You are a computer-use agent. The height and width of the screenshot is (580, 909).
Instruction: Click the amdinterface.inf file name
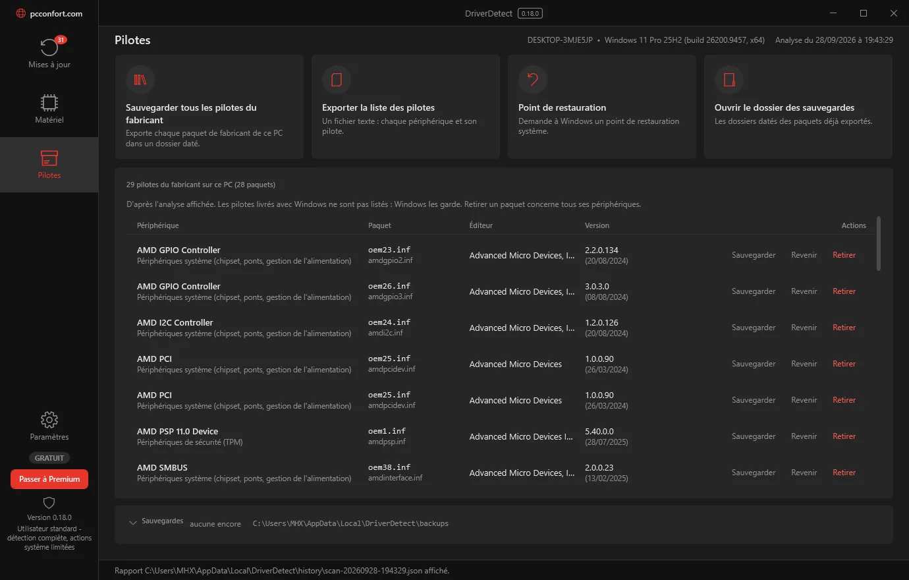coord(395,478)
